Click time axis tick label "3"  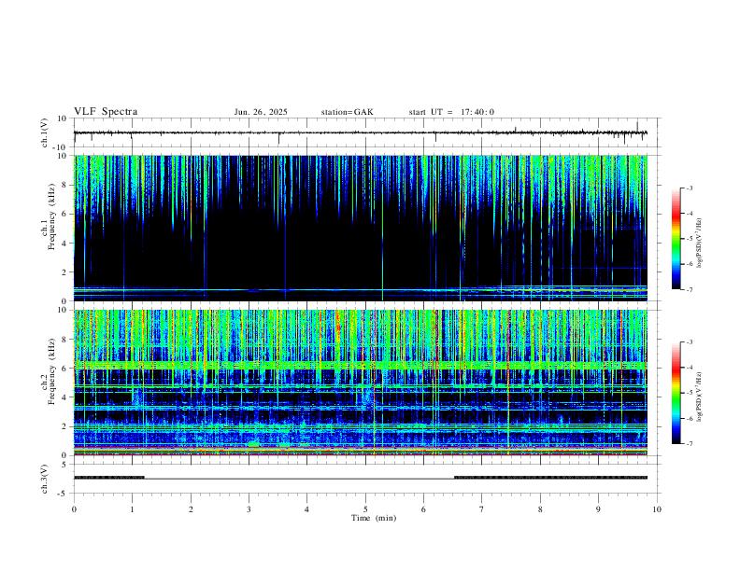tap(249, 509)
